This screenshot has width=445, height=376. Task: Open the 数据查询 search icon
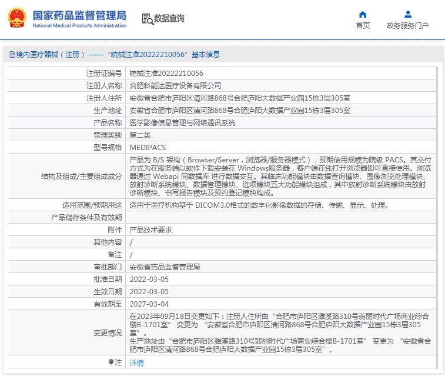pyautogui.click(x=148, y=19)
